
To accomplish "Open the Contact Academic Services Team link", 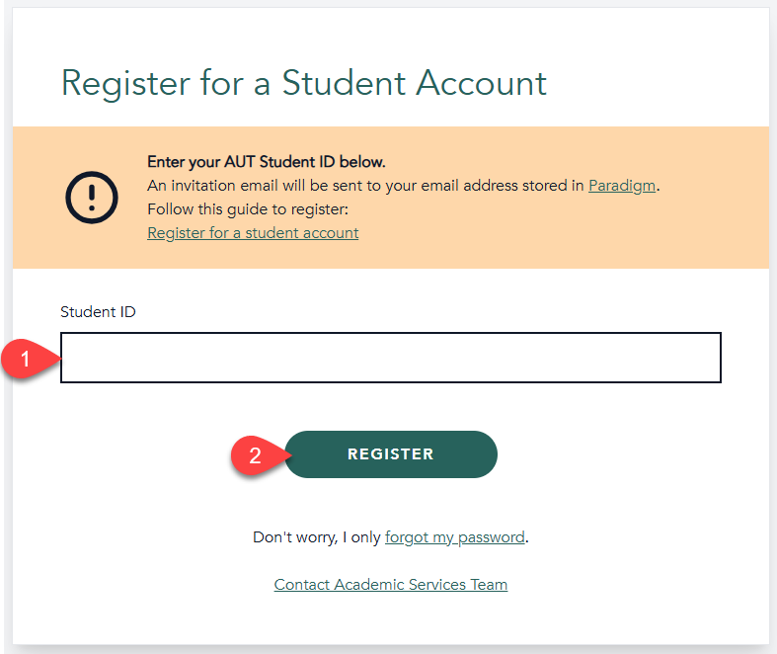I will click(391, 585).
